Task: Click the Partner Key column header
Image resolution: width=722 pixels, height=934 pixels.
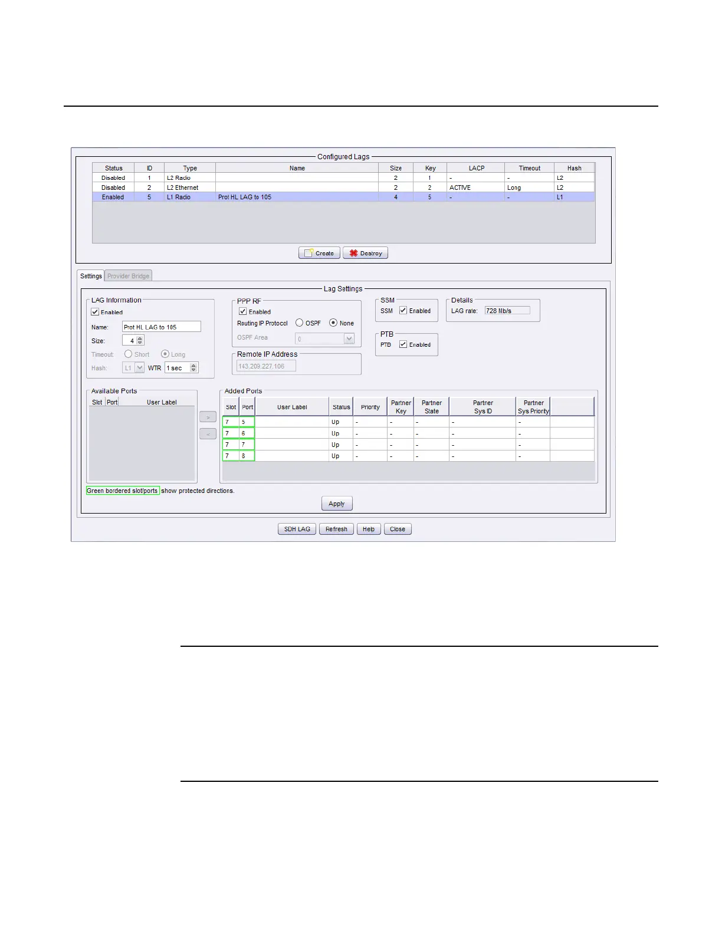Action: [x=401, y=407]
